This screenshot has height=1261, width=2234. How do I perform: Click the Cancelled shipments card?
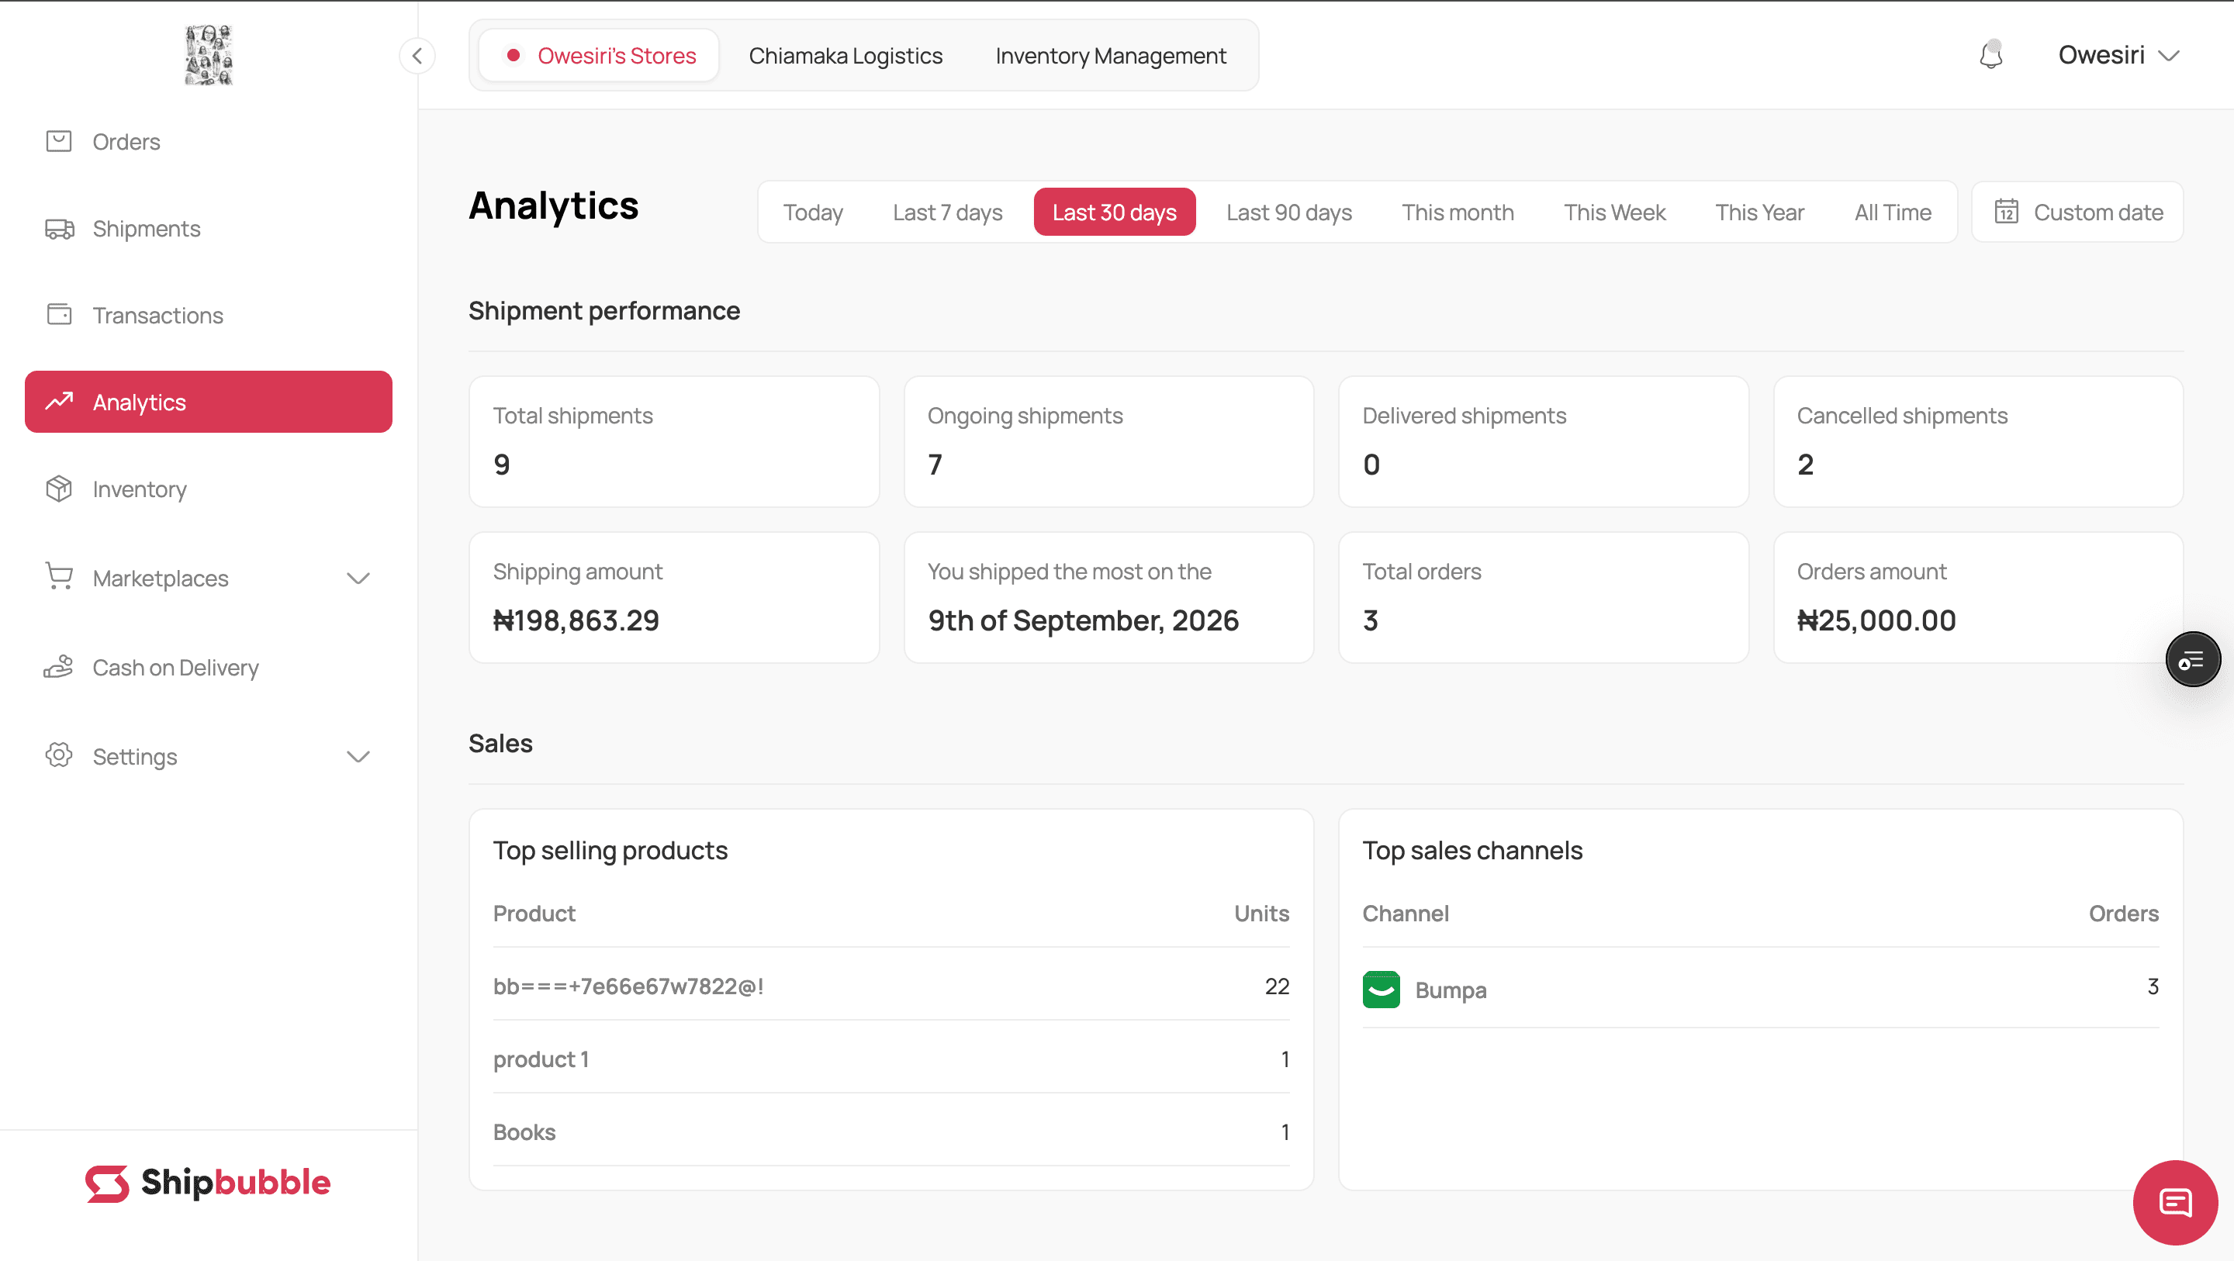[1978, 441]
